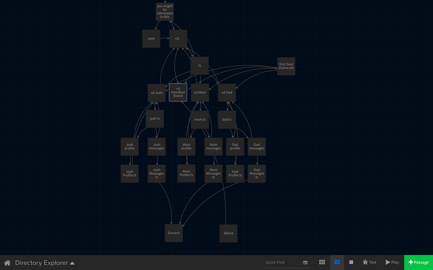Select the 'Mom profile' passage
Screen dimensions: 433x270
[x=186, y=147]
